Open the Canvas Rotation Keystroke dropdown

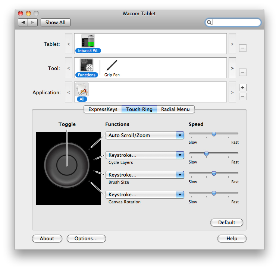(x=145, y=194)
